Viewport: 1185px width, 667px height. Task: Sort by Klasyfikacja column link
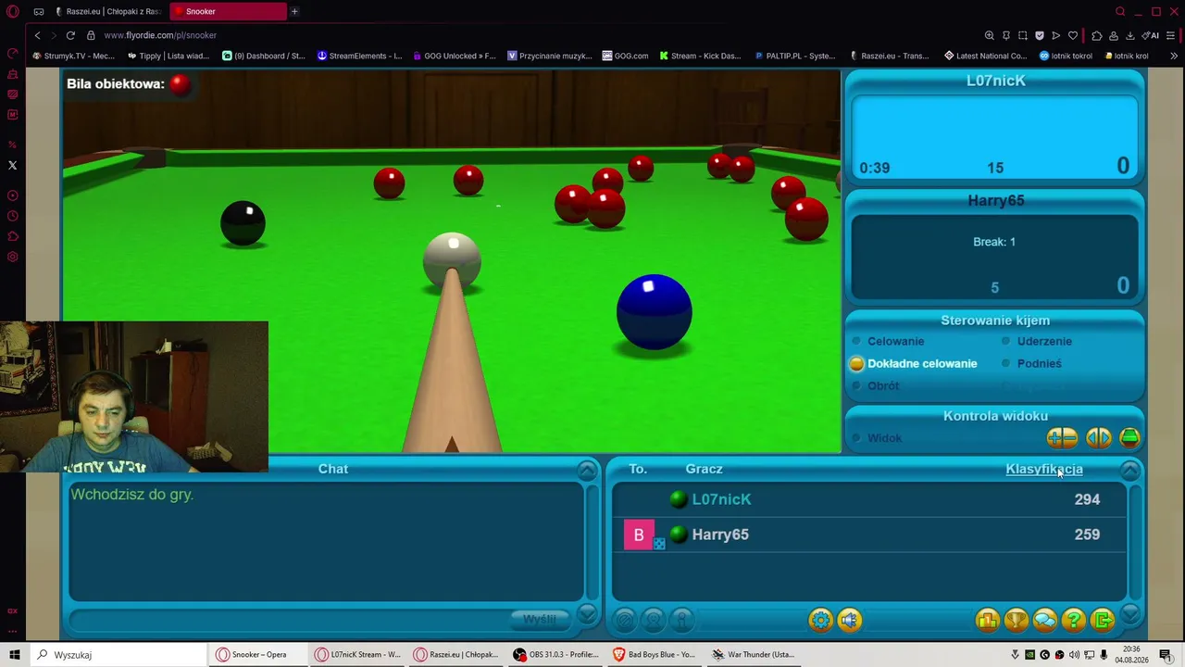click(1044, 469)
